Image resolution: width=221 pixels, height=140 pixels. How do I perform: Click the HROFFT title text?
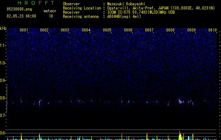(36, 3)
